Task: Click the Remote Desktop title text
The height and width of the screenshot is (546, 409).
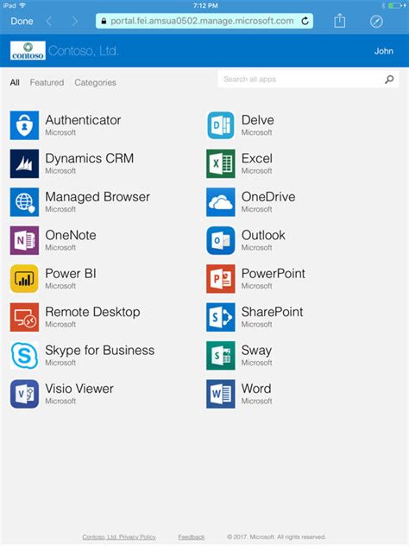Action: tap(92, 312)
